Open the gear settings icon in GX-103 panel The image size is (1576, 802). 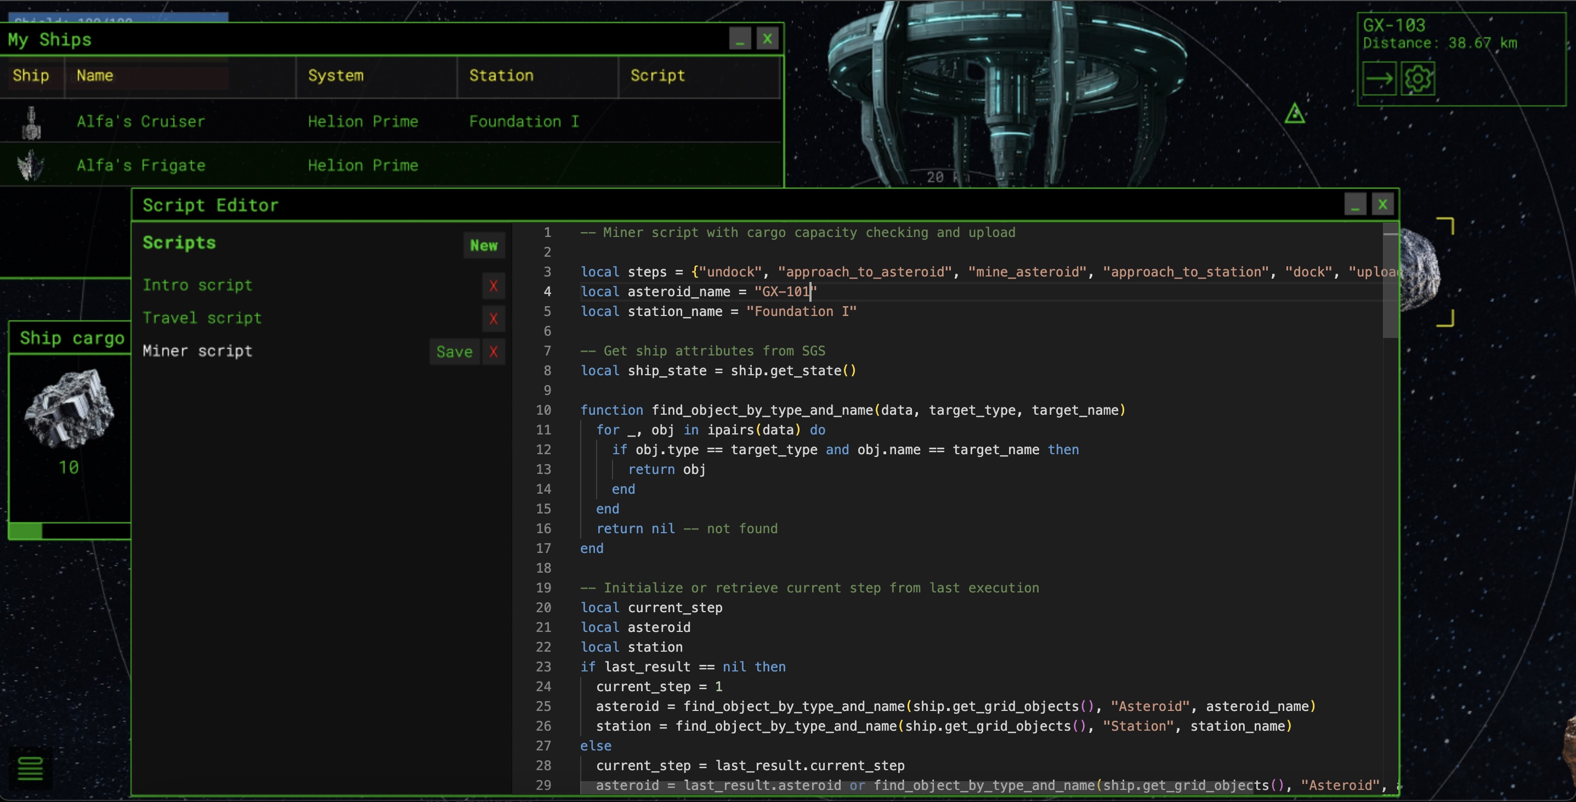[1419, 78]
